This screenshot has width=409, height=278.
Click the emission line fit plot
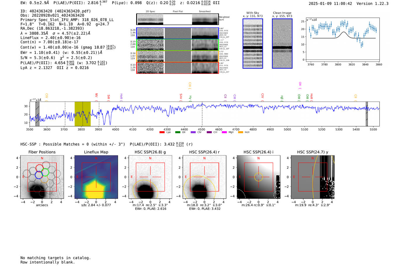(x=342, y=40)
